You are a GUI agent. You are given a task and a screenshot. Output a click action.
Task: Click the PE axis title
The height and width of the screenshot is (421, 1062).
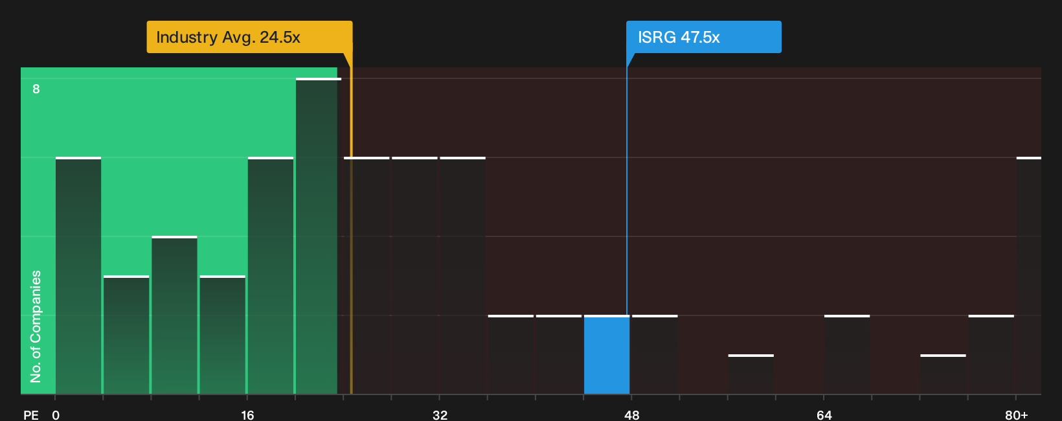(x=31, y=415)
